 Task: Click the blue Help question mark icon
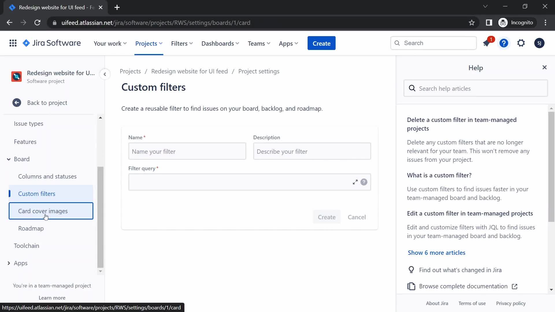(504, 43)
